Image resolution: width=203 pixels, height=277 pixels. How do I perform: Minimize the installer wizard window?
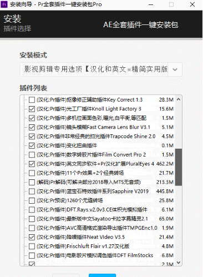(151, 4)
